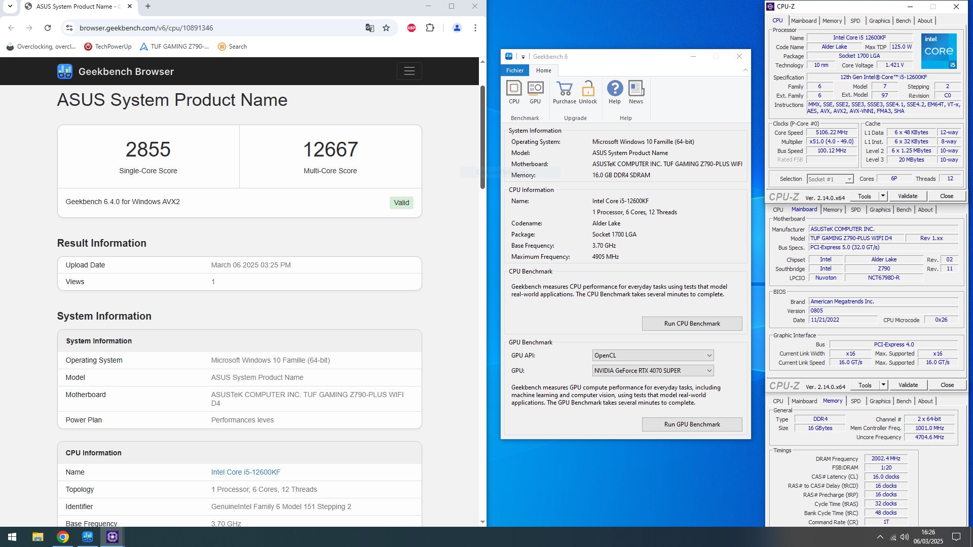Open the GPU API OpenCL dropdown
This screenshot has width=973, height=547.
pyautogui.click(x=653, y=356)
